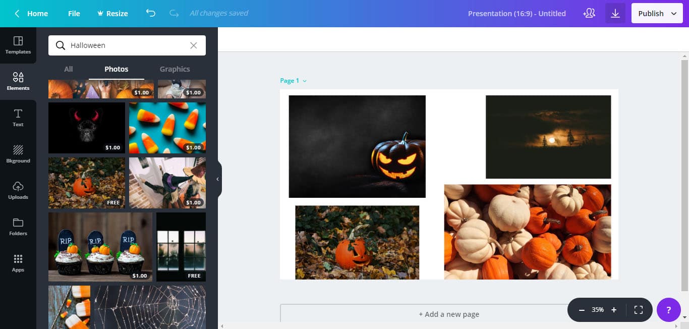Switch to the Graphics tab

click(175, 69)
